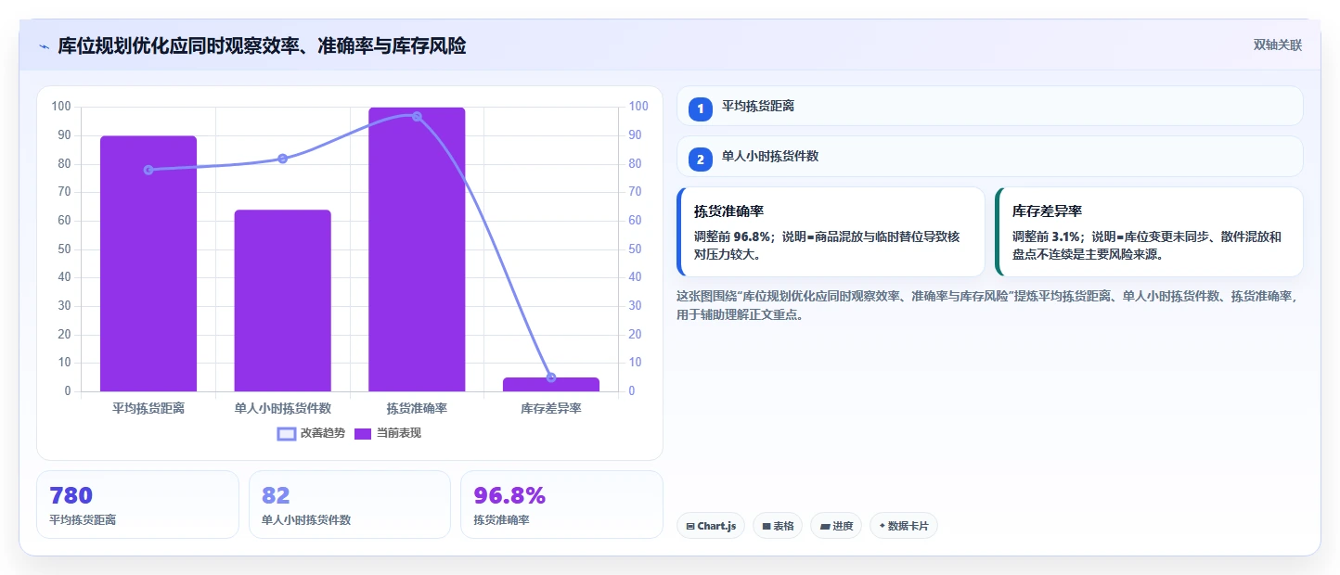This screenshot has width=1340, height=575.
Task: Click the x-axis label 拣货准确率
Action: 417,408
